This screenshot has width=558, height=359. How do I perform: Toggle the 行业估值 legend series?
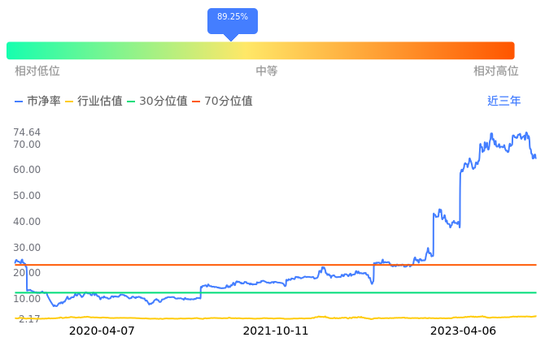[94, 102]
